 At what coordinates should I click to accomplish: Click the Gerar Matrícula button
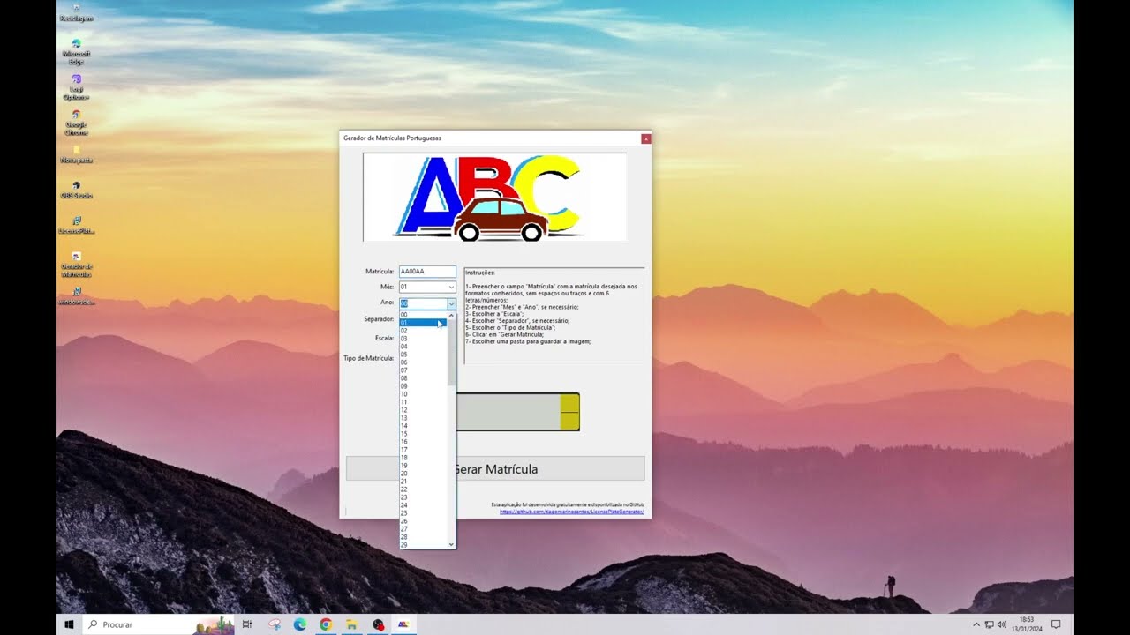(495, 469)
